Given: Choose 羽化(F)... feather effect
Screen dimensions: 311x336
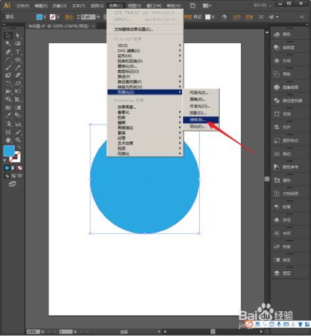Looking at the screenshot, I should click(x=201, y=127).
